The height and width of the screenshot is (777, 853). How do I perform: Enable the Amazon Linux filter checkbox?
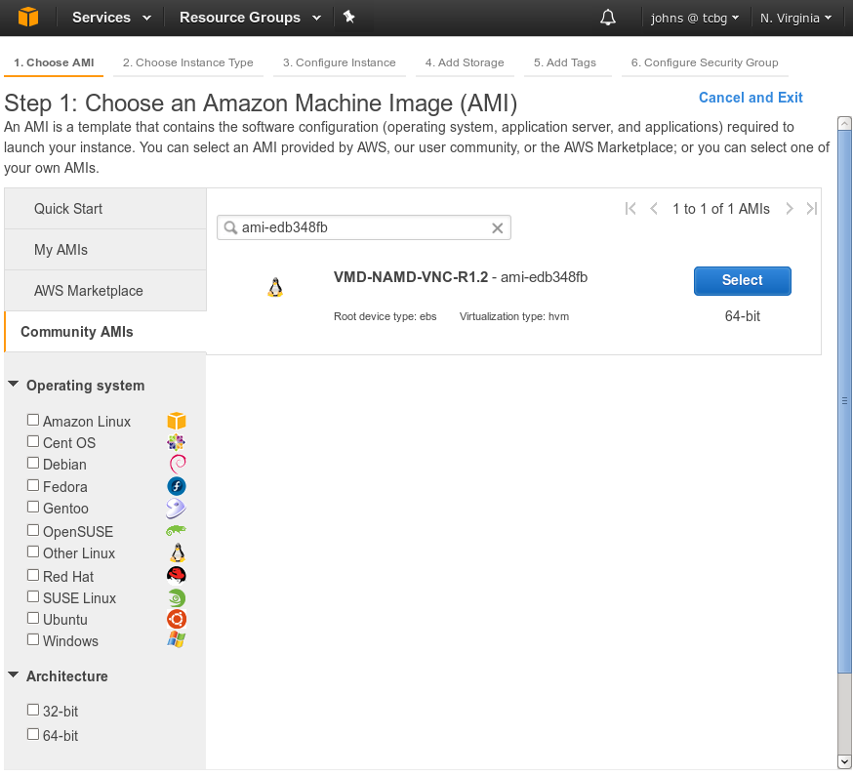[33, 420]
